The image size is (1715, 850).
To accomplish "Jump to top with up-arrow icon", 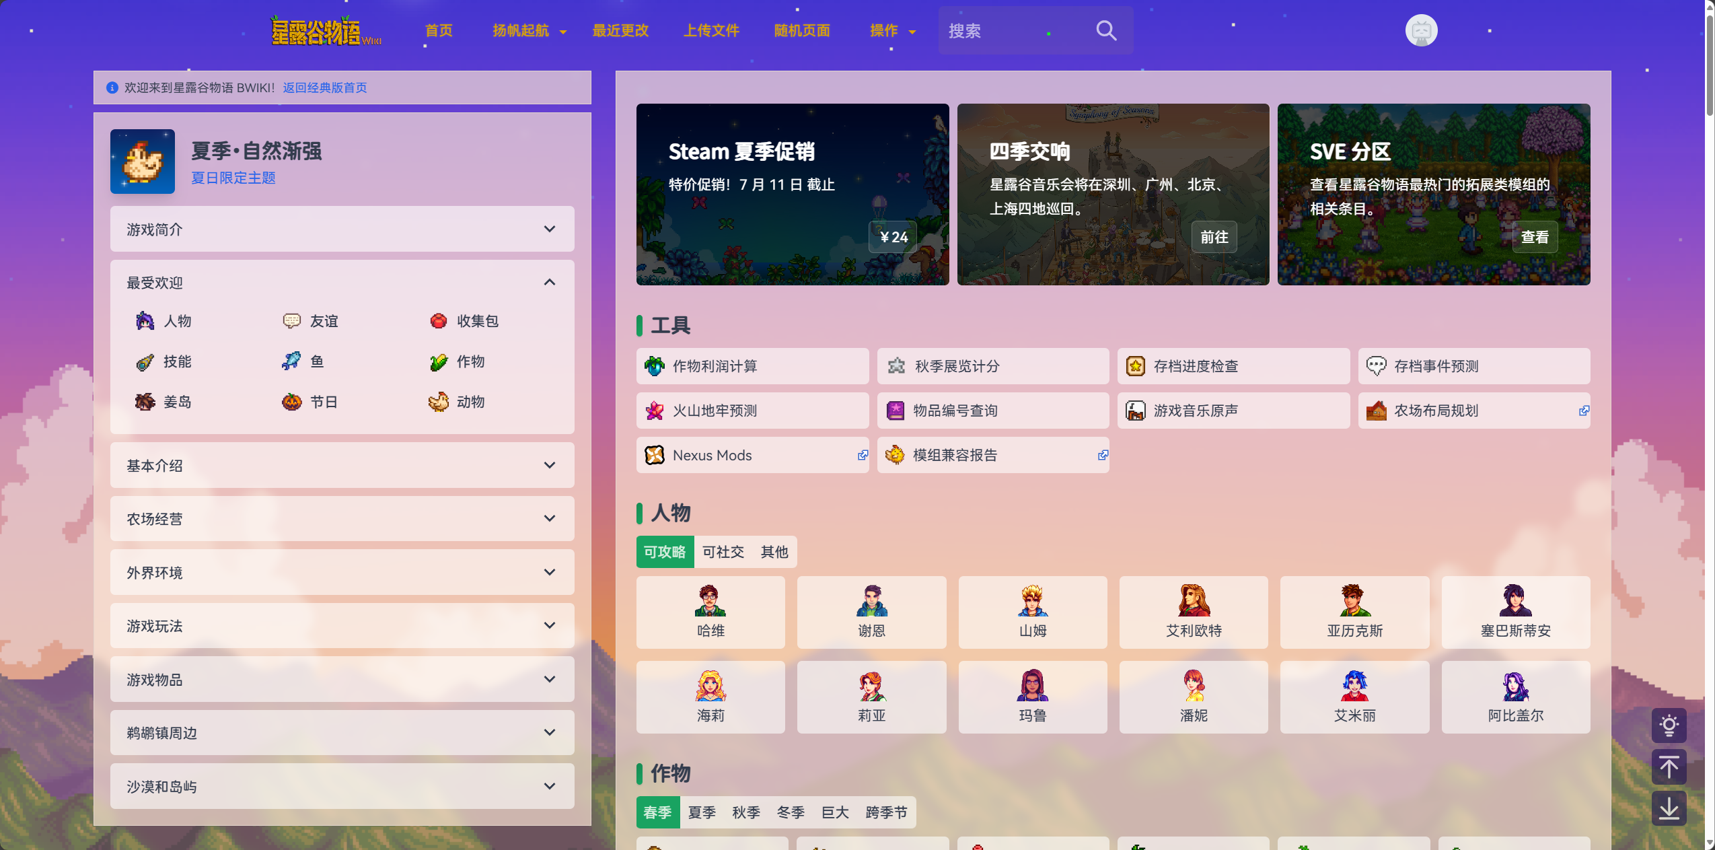I will coord(1669,767).
